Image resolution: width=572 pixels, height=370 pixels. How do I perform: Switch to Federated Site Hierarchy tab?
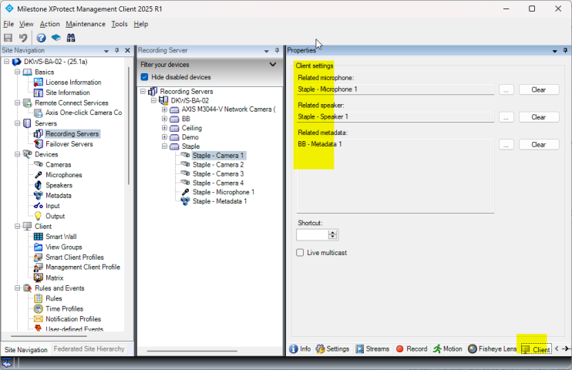[89, 349]
